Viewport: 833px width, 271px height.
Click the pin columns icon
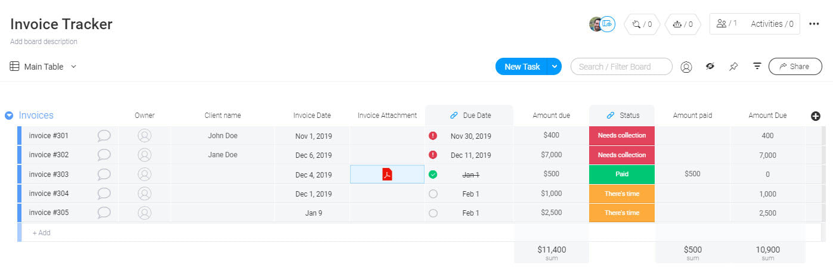(733, 67)
